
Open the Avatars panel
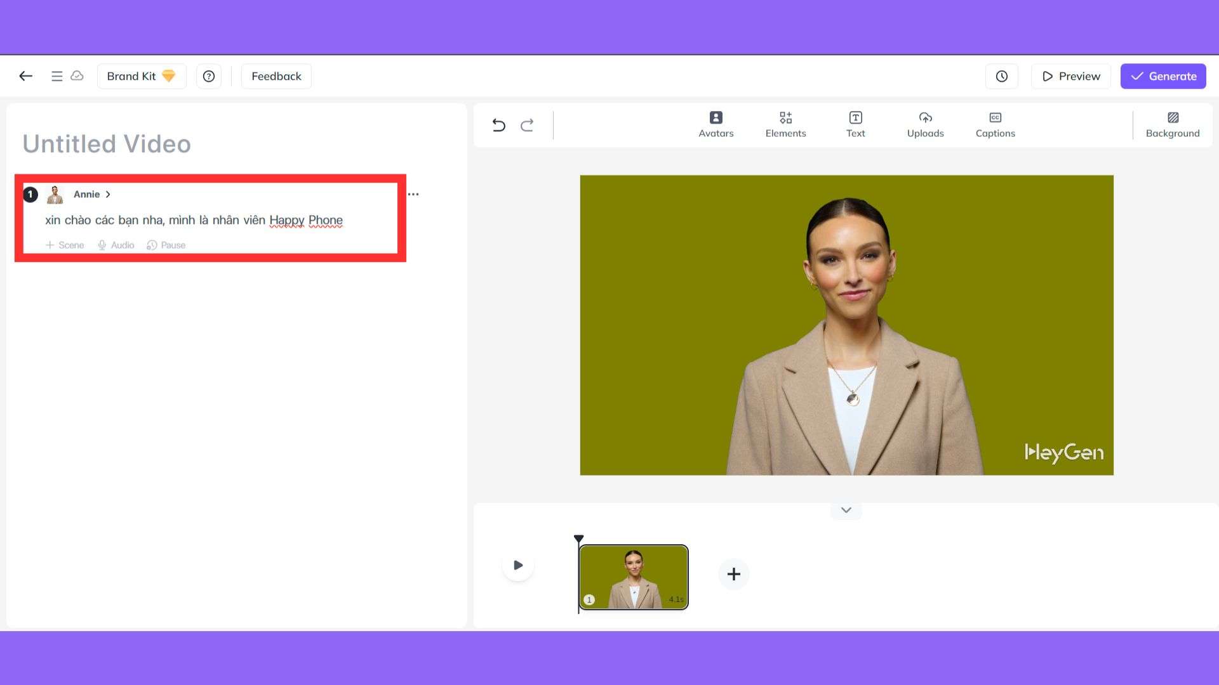tap(716, 124)
